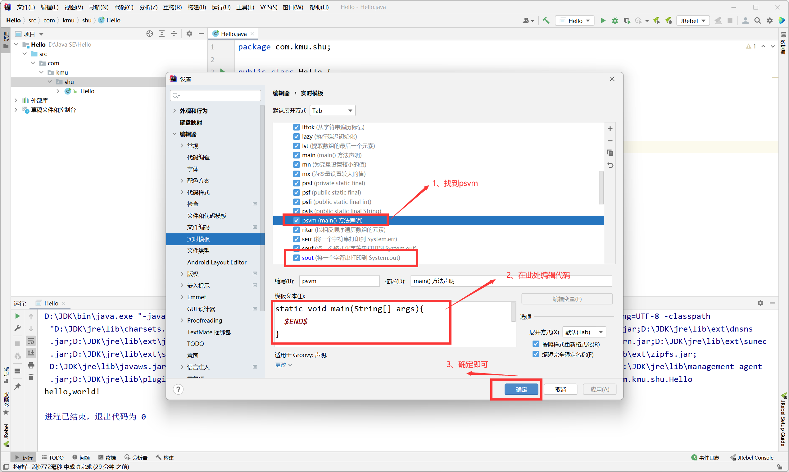This screenshot has height=472, width=789.
Task: Toggle soft-wrap in the run console
Action: coord(31,341)
